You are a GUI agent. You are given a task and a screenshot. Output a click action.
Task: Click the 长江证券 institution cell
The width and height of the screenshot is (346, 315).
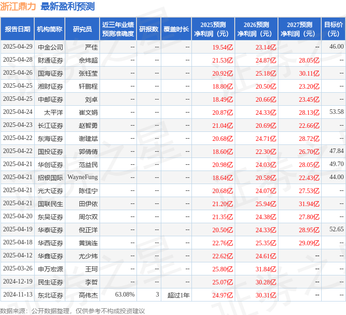pos(50,126)
